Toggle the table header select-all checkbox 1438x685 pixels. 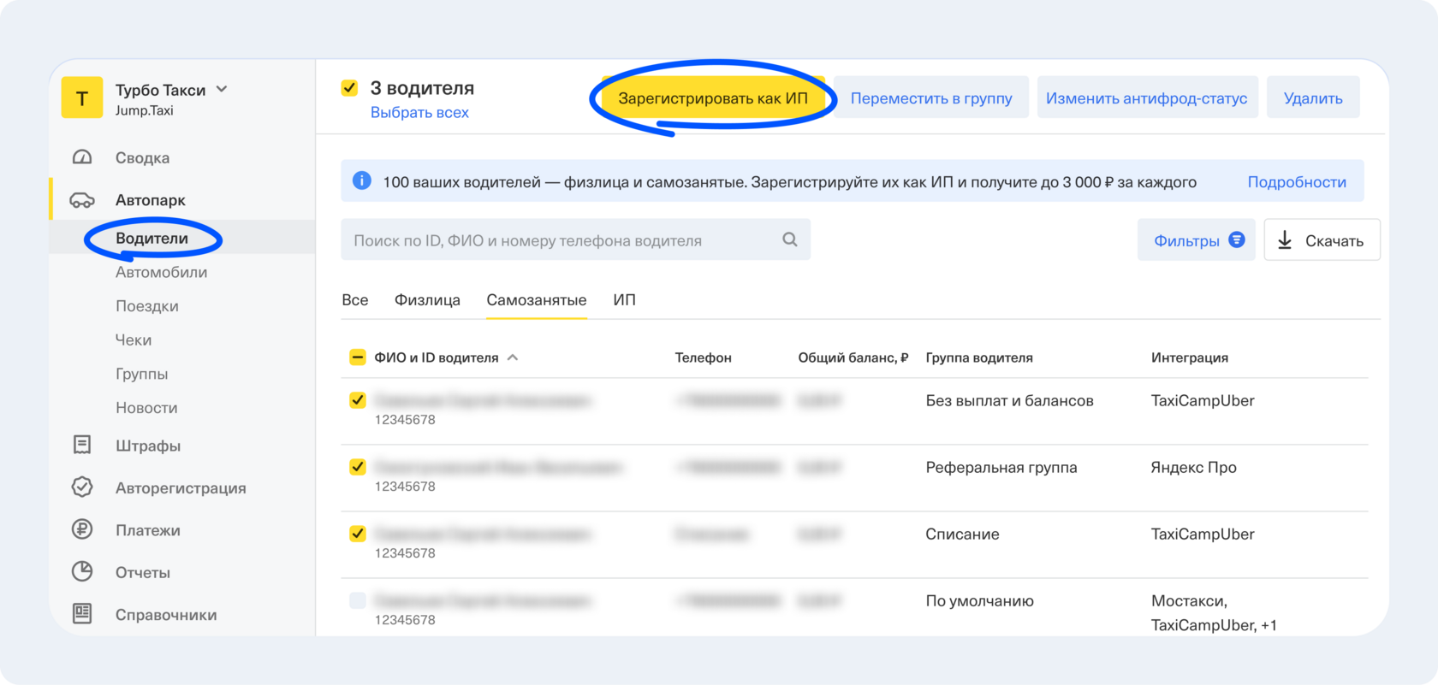pyautogui.click(x=358, y=357)
